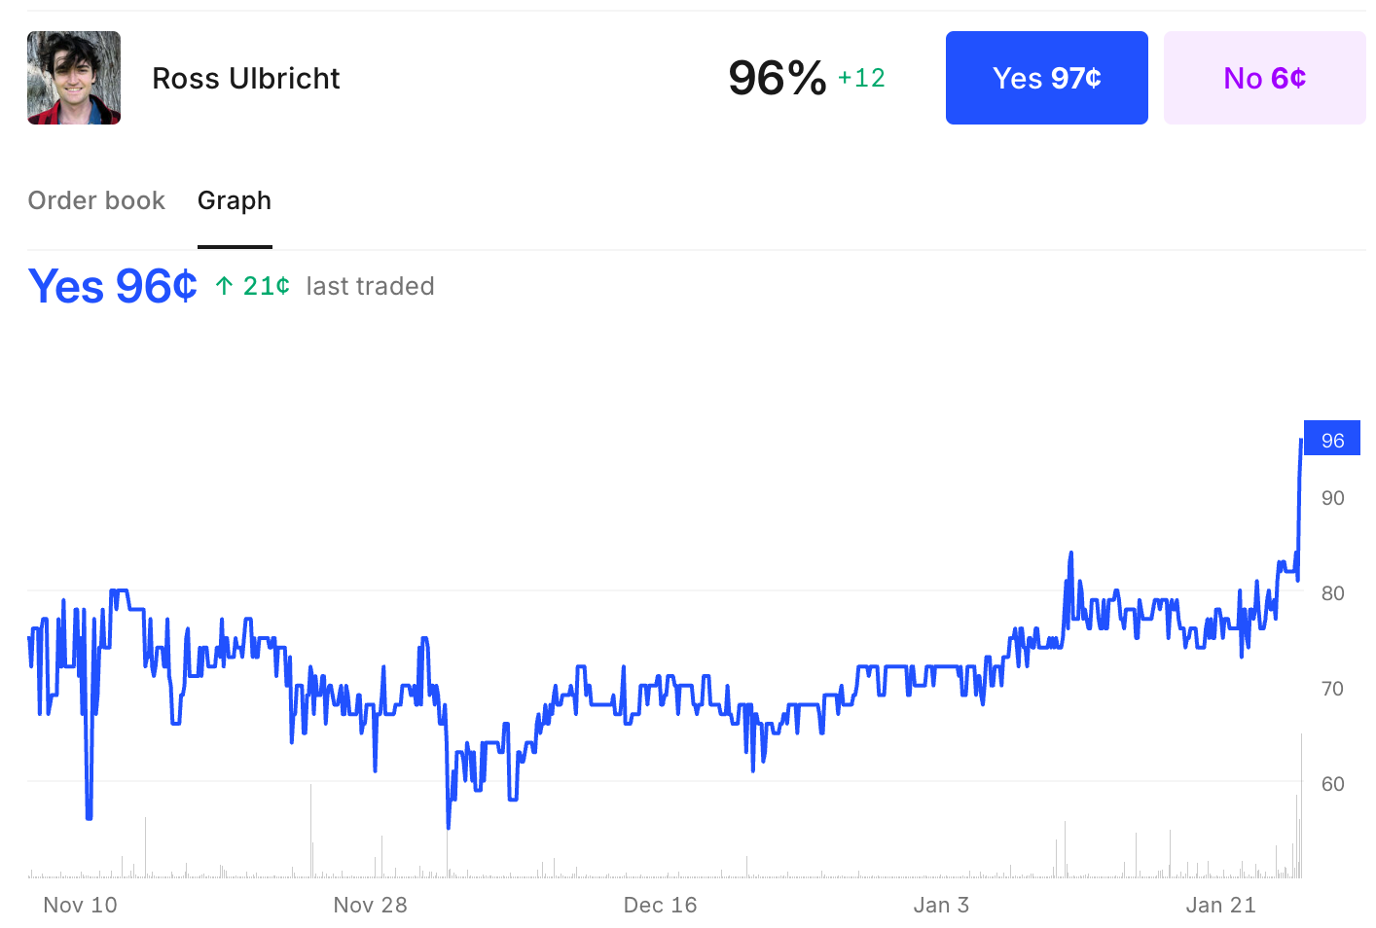Screen dimensions: 1376x928
Task: Click the 'last traded' text
Action: pyautogui.click(x=370, y=285)
